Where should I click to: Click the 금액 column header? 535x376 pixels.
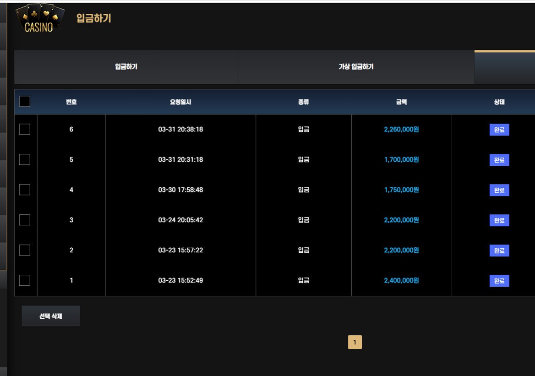[401, 102]
